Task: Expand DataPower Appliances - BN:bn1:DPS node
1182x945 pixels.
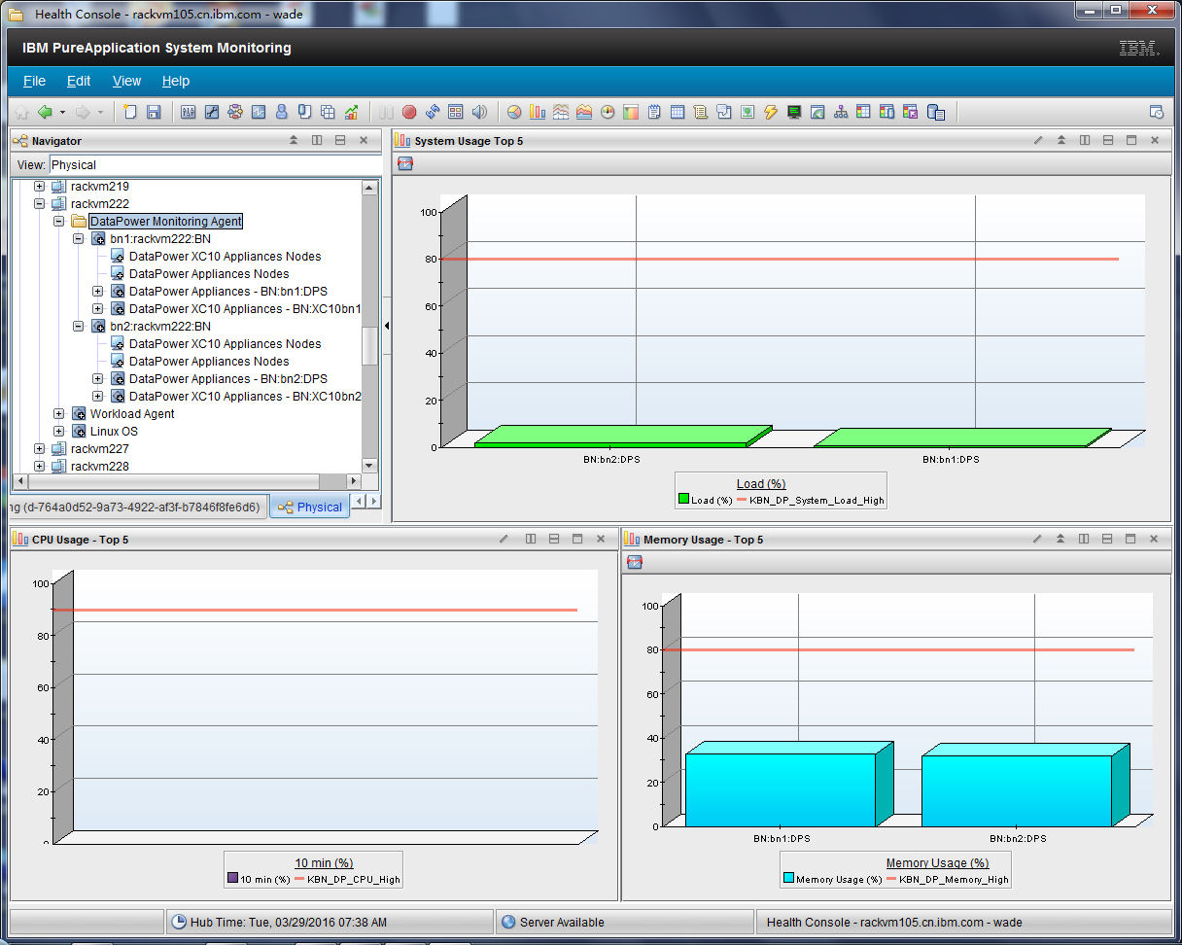Action: 97,292
